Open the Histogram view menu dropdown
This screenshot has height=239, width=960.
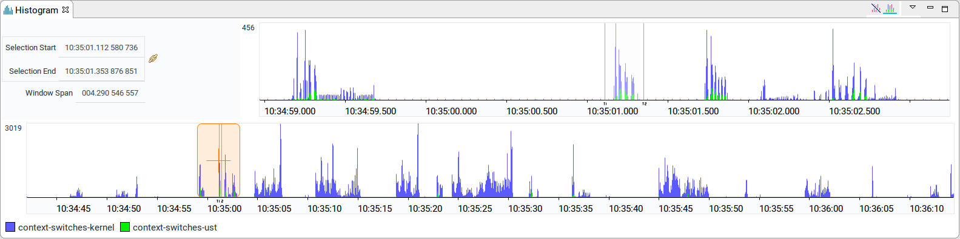click(x=913, y=7)
